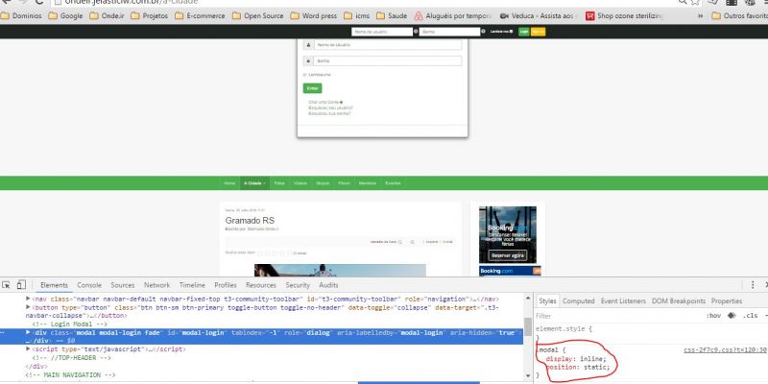The height and width of the screenshot is (384, 768).
Task: Open the Event Listeners tab
Action: point(623,301)
